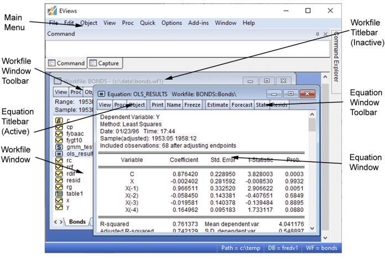The width and height of the screenshot is (385, 260).
Task: Click Estimate in the equation toolbar
Action: pos(217,105)
